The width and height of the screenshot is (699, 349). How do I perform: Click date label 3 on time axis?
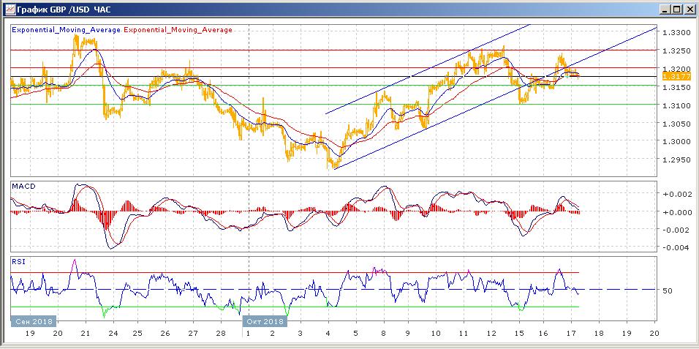[x=300, y=334]
